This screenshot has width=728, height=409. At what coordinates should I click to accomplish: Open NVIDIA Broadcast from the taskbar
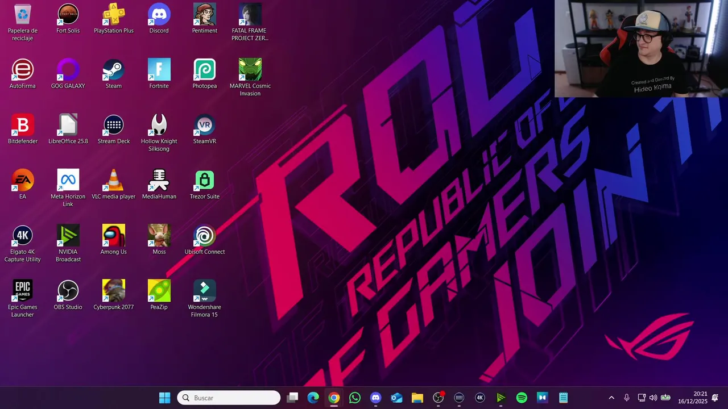point(500,398)
